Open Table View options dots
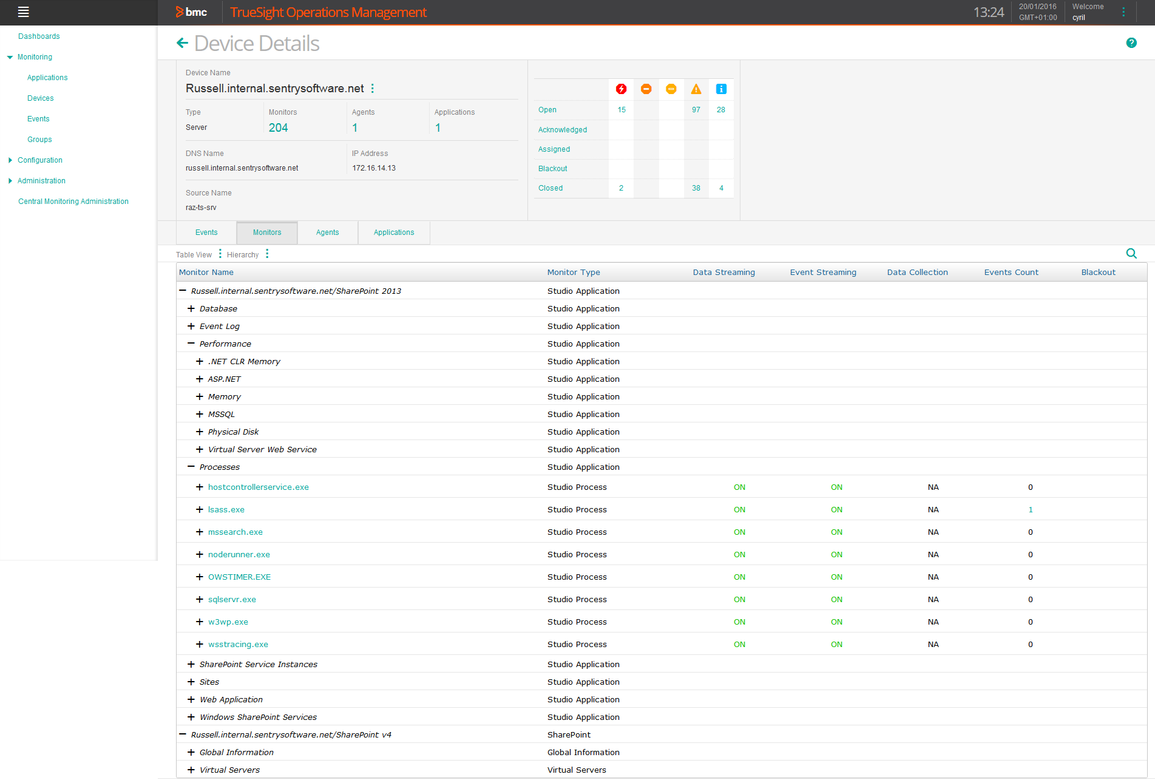This screenshot has height=780, width=1155. pyautogui.click(x=220, y=254)
